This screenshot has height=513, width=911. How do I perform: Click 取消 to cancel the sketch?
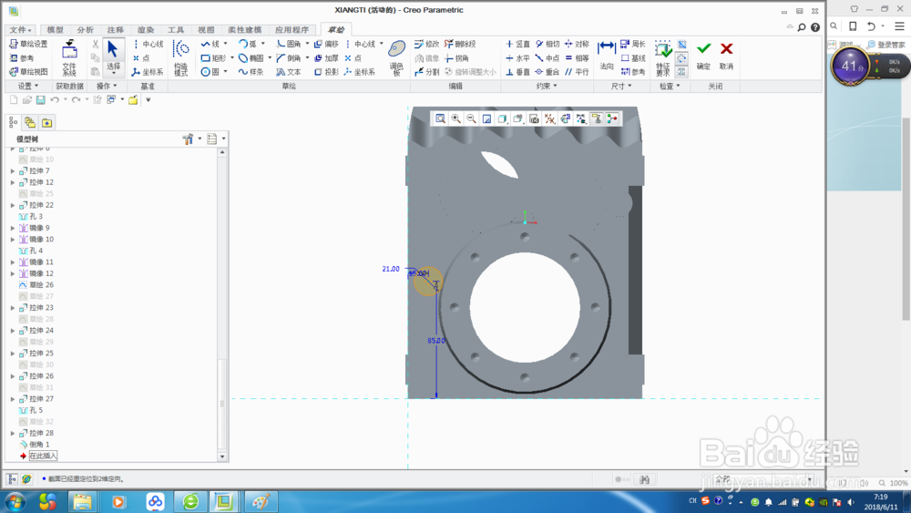(x=726, y=56)
